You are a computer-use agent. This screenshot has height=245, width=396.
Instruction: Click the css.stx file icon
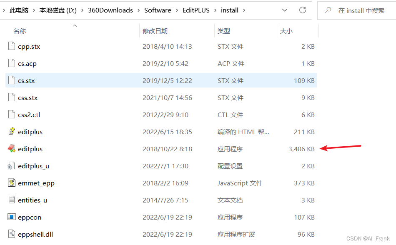pos(12,97)
